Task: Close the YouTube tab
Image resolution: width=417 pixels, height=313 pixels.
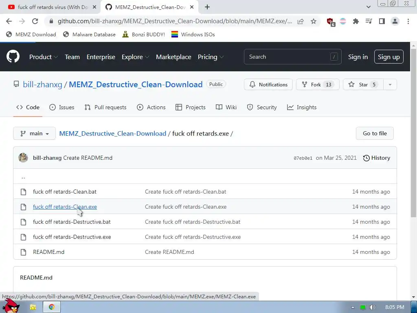Action: [94, 7]
